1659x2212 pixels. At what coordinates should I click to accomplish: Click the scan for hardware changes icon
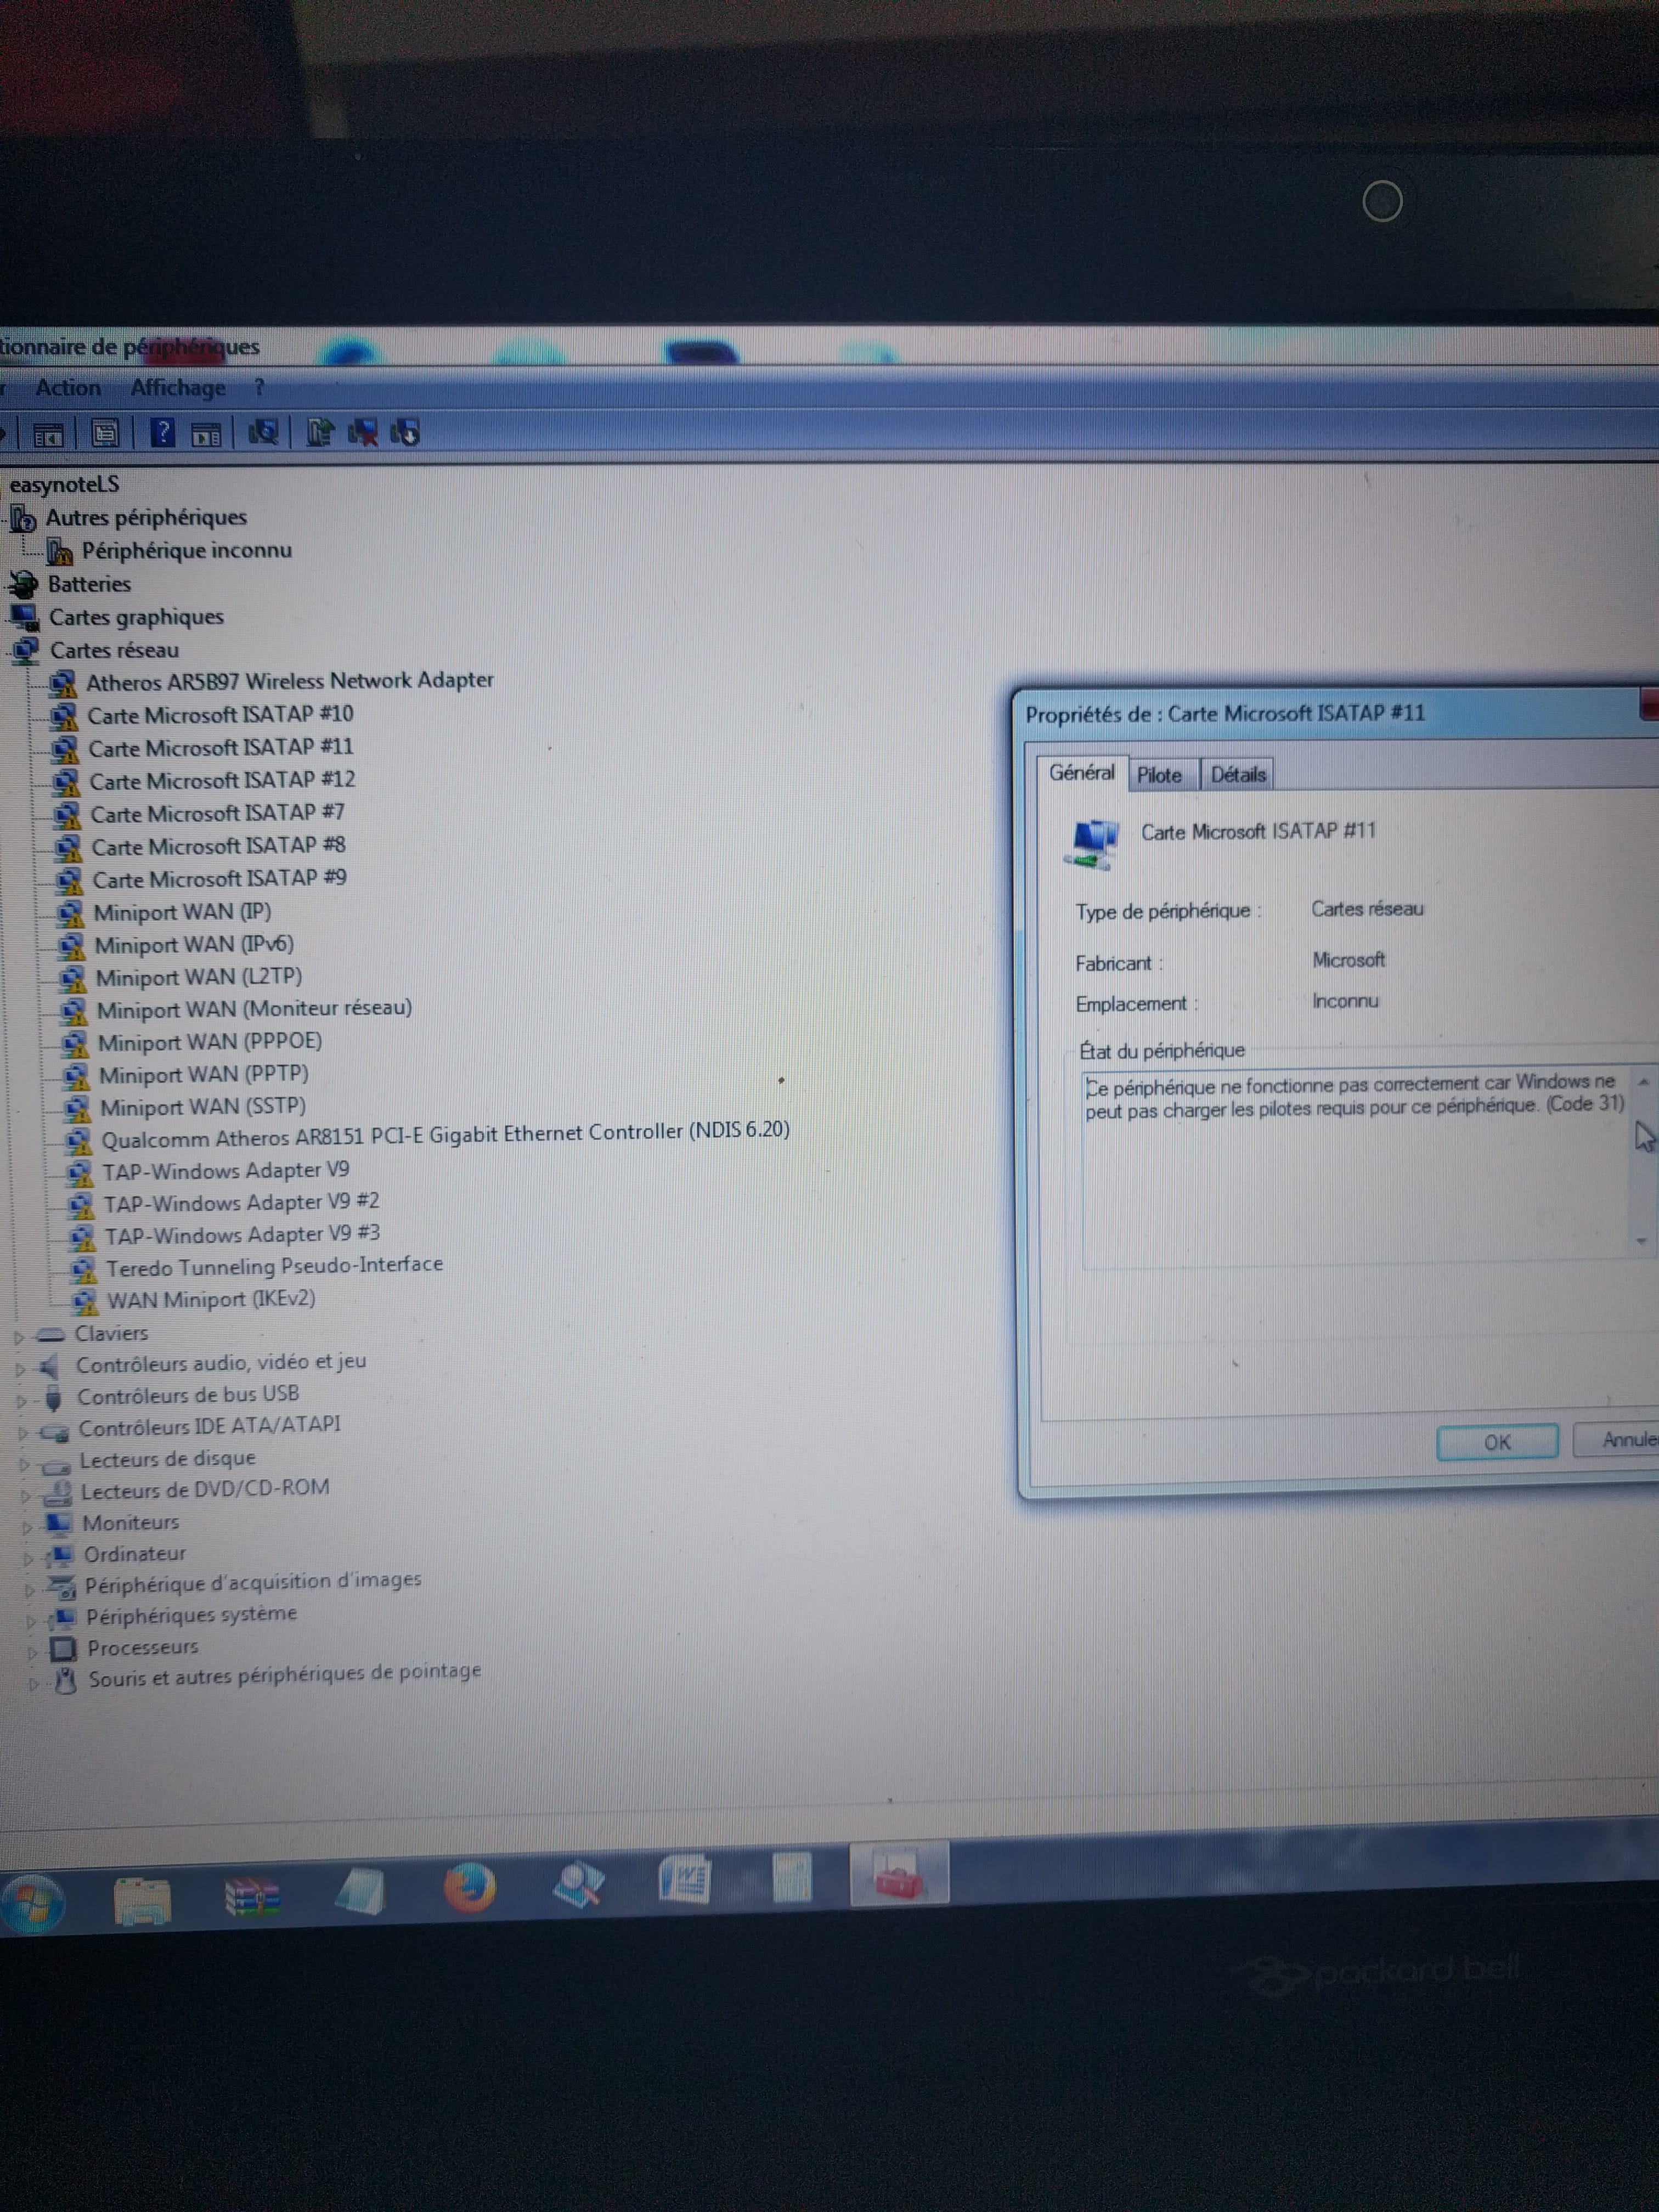click(263, 433)
